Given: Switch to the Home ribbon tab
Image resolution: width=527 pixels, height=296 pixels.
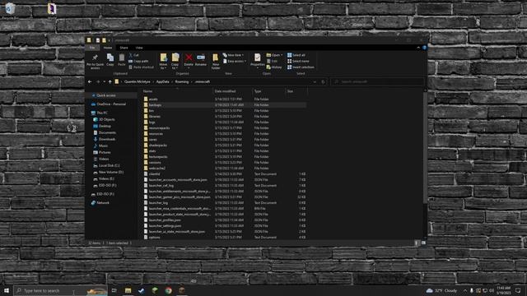Looking at the screenshot, I should click(x=108, y=48).
